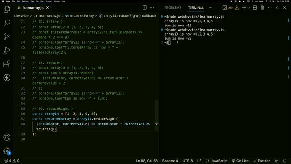Image resolution: width=291 pixels, height=164 pixels.
Task: Click terminal output 'sum is now =15'
Action: click(x=178, y=26)
